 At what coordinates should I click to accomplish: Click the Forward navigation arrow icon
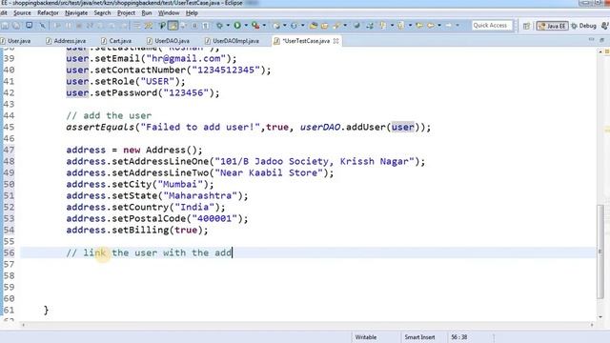click(448, 26)
